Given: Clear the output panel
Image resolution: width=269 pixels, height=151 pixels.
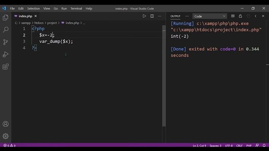Looking at the screenshot, I should (x=232, y=16).
